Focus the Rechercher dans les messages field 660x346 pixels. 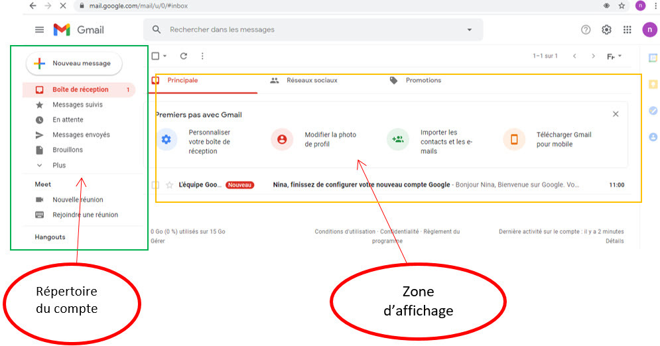point(313,30)
